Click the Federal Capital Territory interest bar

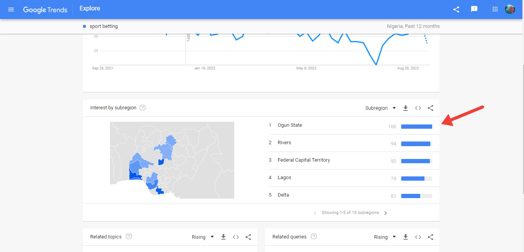417,161
